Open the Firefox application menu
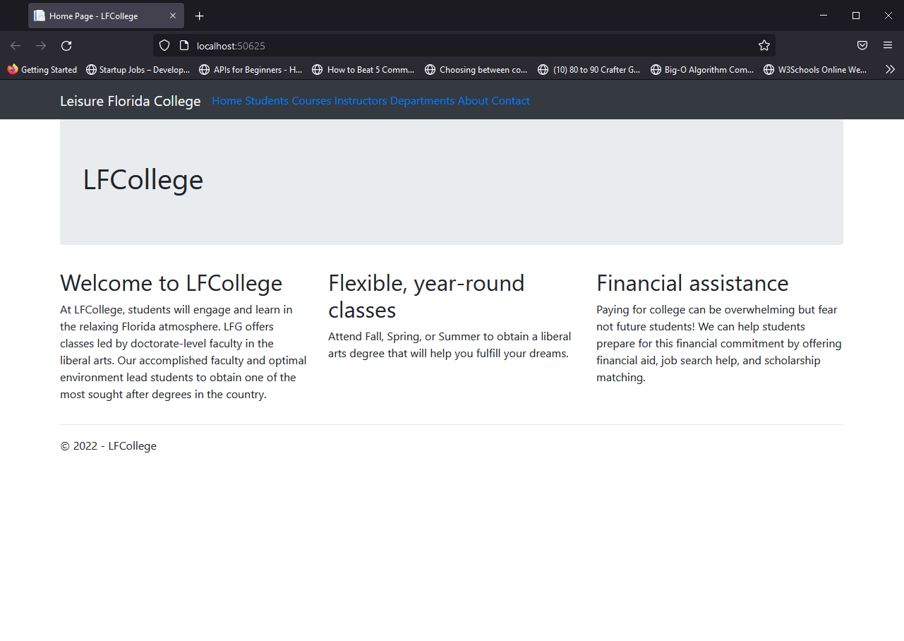 point(887,45)
